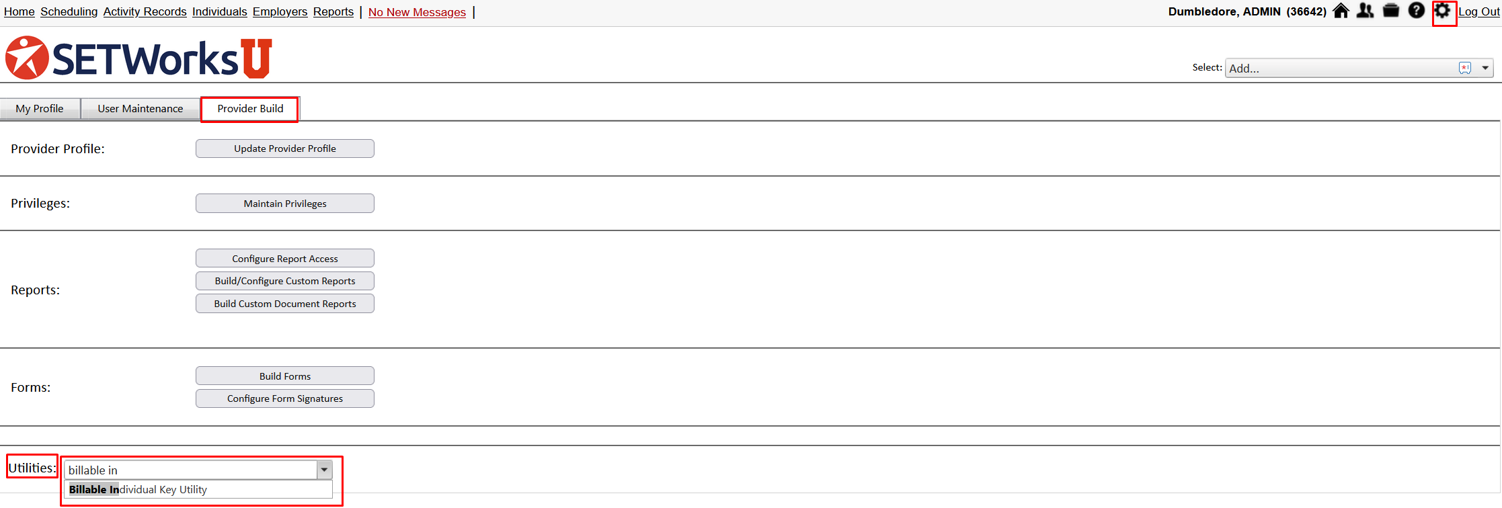Expand the Utilities dropdown arrow
Viewport: 1502px width, 508px height.
point(324,470)
